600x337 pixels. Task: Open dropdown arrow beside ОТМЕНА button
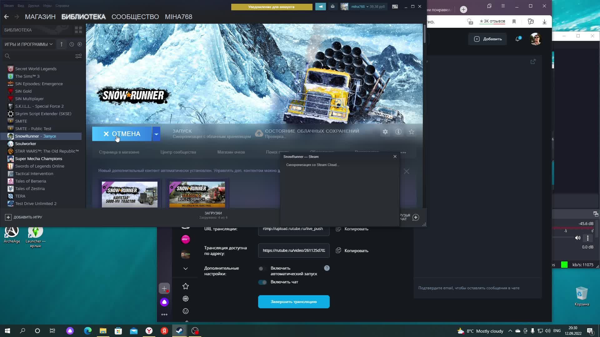(x=156, y=134)
